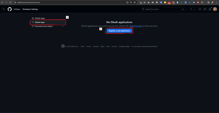
Task: Click Register a new application button
Action: tap(119, 31)
